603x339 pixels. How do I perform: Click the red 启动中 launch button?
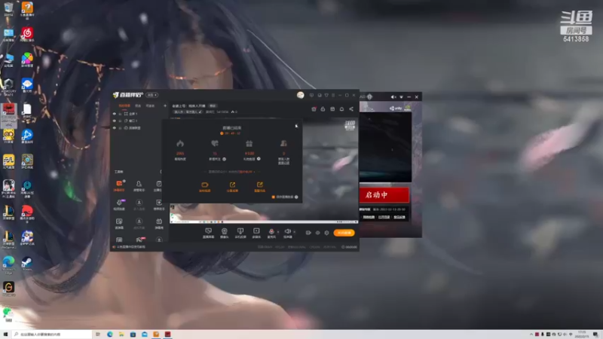[x=384, y=195]
